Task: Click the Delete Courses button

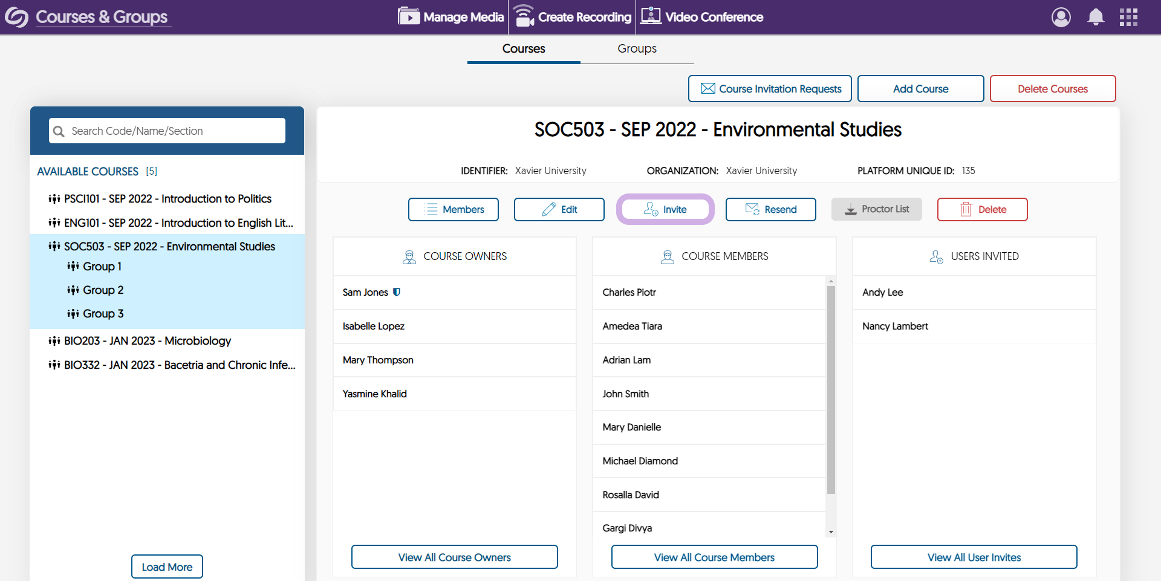Action: point(1052,89)
